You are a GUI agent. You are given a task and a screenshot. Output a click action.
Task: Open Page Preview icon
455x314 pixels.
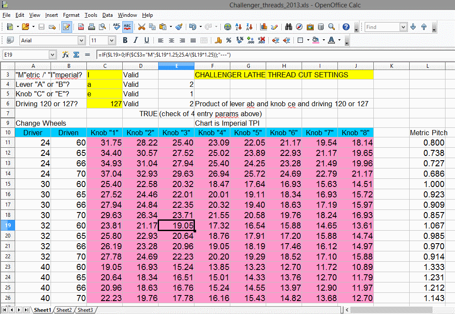tap(102, 27)
